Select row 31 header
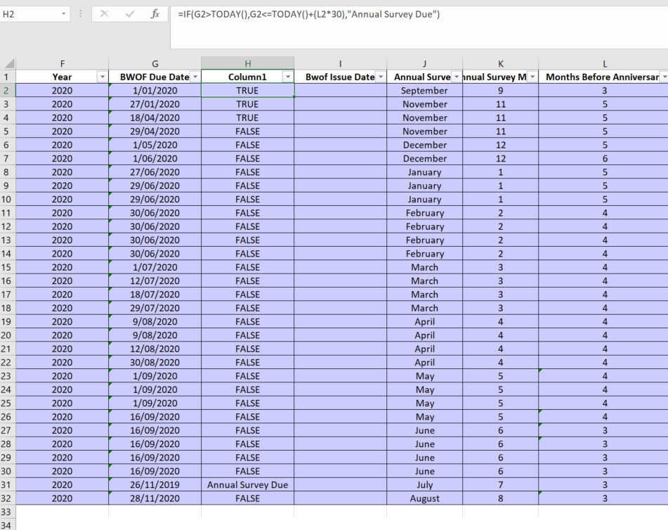The width and height of the screenshot is (668, 530). coord(6,484)
